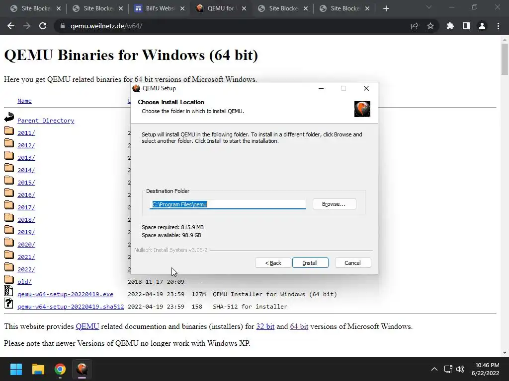Open the Chrome profile icon
Image resolution: width=509 pixels, height=381 pixels.
click(482, 26)
